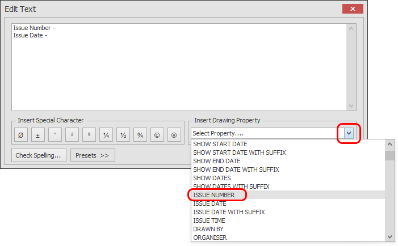Viewport: 398px width, 246px height.
Task: Select DRAWN BY property
Action: (288, 229)
